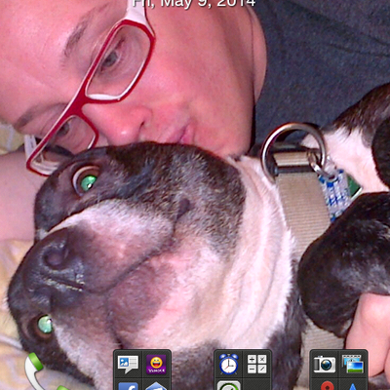
Task: Open the green clock timer icon
Action: [x=229, y=386]
